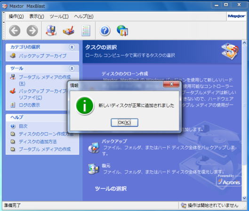Collapse the ツール panel chevron
This screenshot has height=211, width=249.
(72, 68)
